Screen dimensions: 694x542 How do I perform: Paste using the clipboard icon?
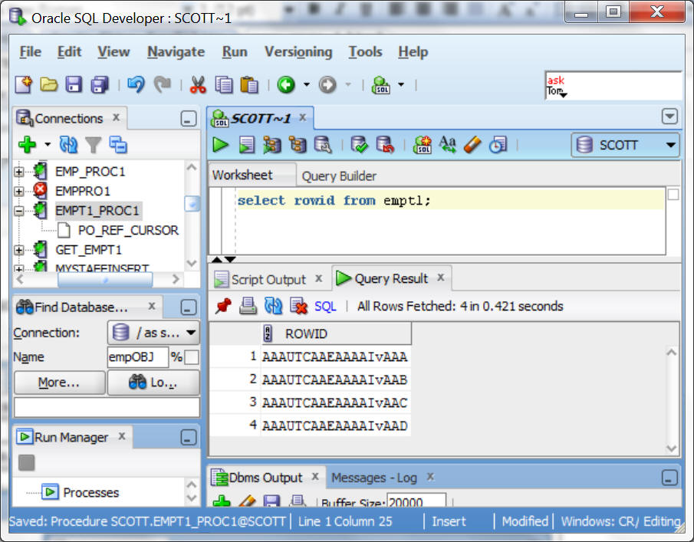[x=249, y=84]
